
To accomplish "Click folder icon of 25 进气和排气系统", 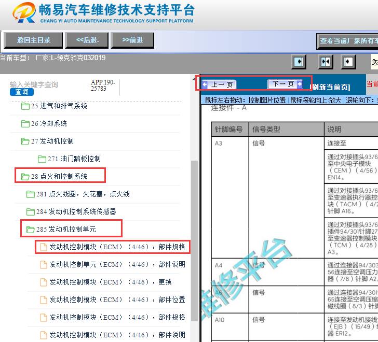I will point(25,106).
